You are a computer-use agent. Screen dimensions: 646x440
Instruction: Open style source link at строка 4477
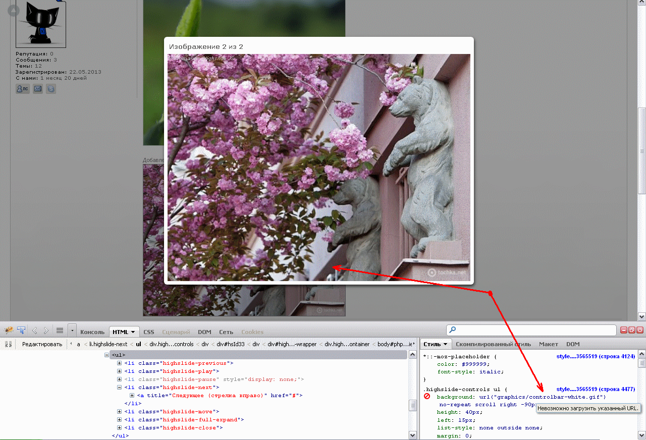[595, 389]
